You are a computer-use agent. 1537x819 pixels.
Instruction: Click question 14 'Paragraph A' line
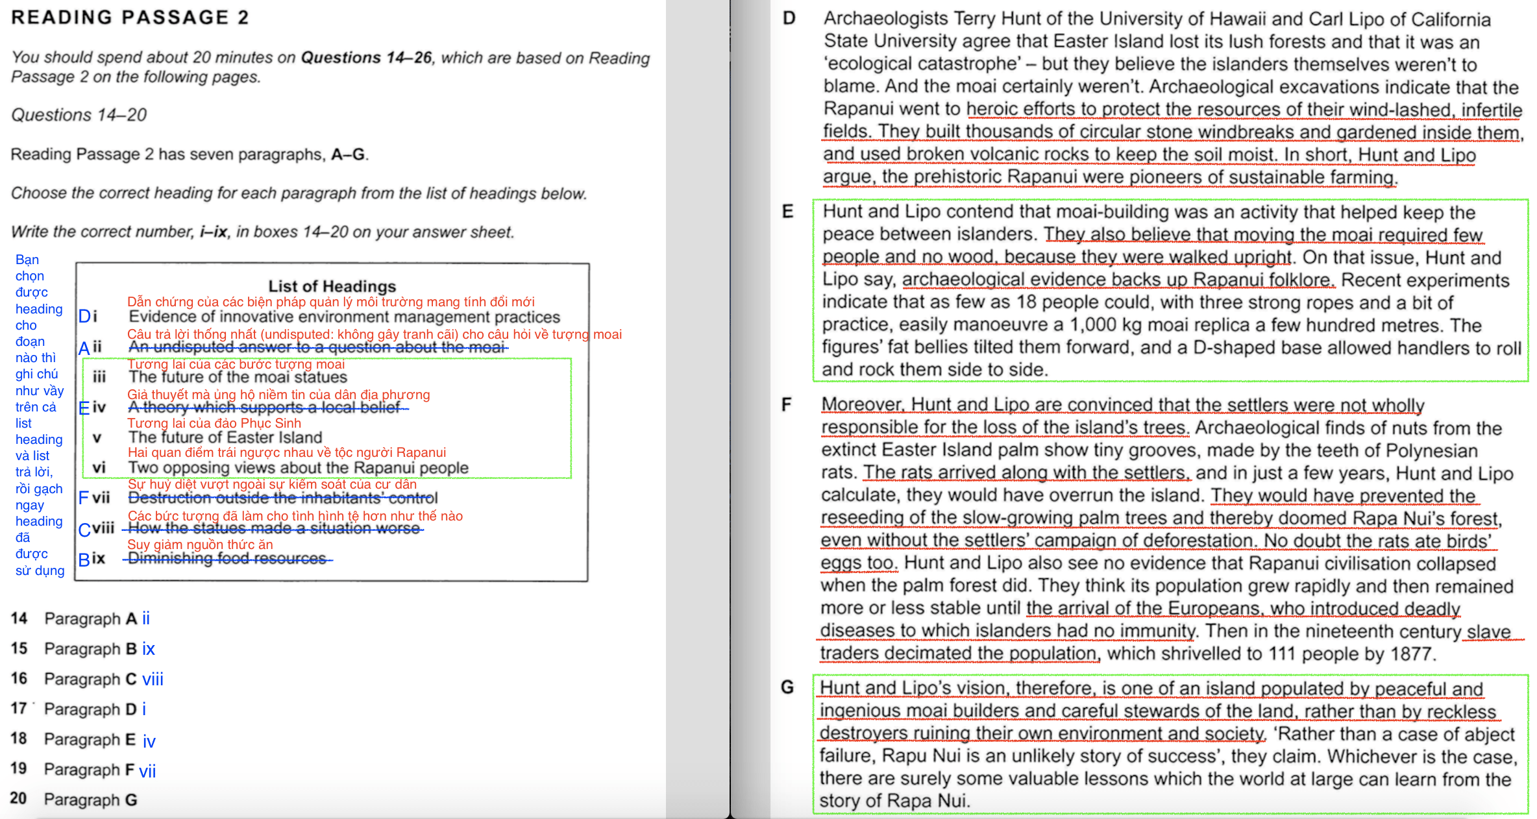[90, 618]
